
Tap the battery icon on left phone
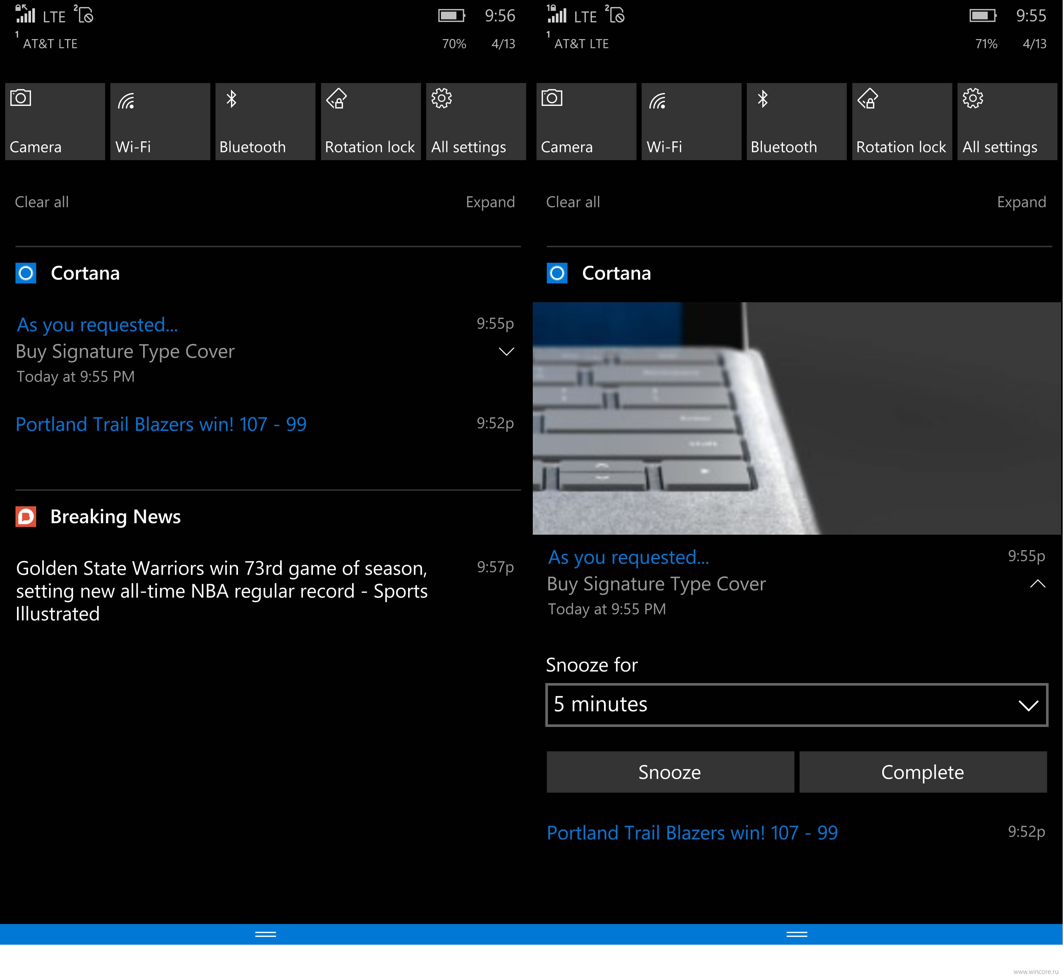(451, 16)
